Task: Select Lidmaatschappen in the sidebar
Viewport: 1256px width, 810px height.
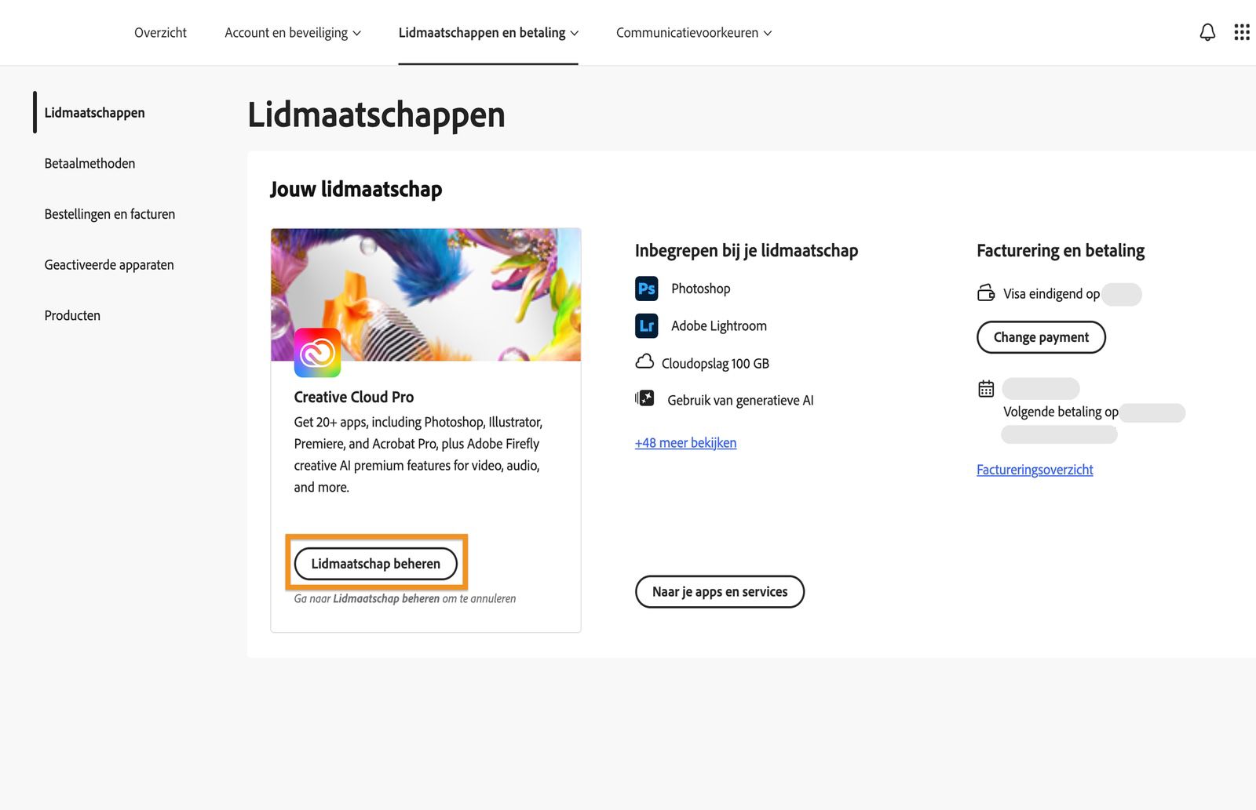Action: click(94, 112)
